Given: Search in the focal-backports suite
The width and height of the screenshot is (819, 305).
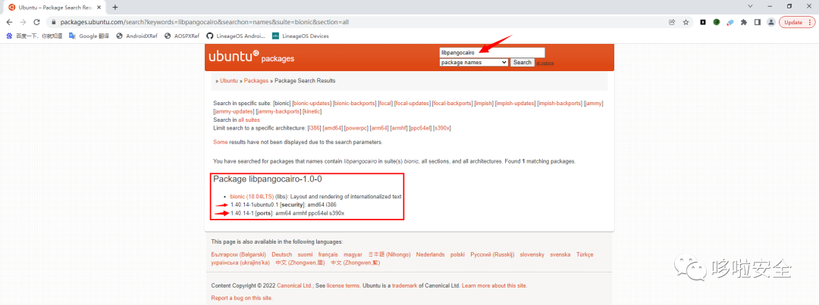Looking at the screenshot, I should click(x=453, y=103).
